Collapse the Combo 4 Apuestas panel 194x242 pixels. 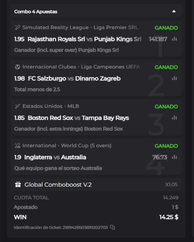tap(174, 11)
